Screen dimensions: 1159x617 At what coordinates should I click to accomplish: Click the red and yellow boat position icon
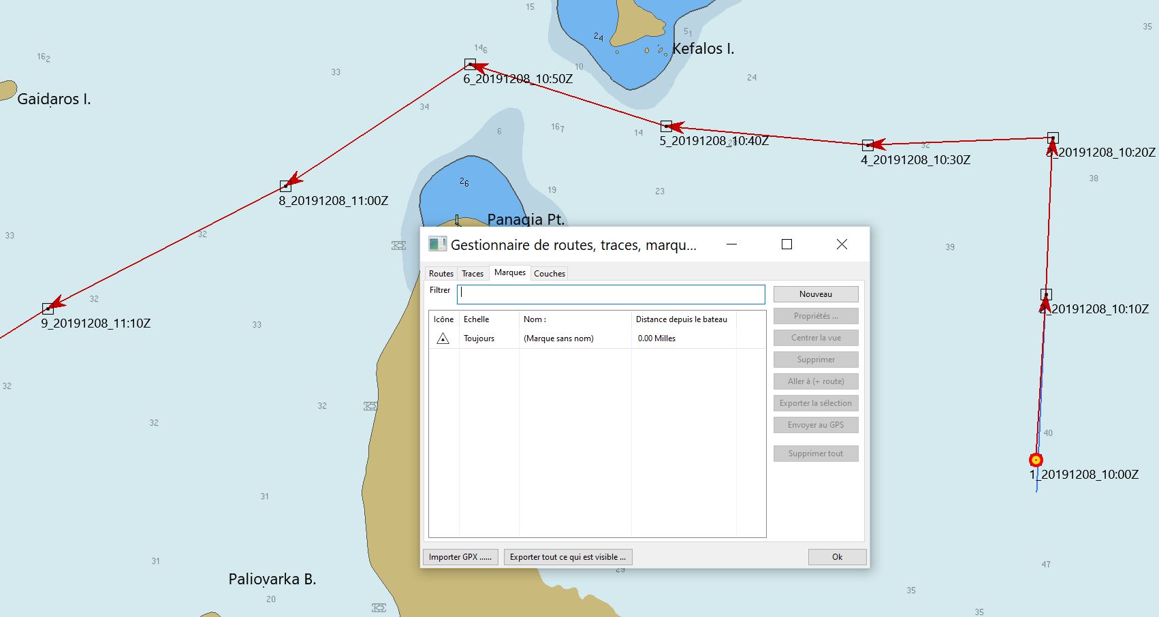1036,460
